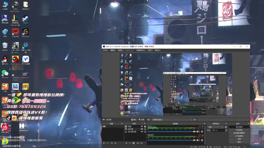Click 开始录制 start recording button

(239, 130)
